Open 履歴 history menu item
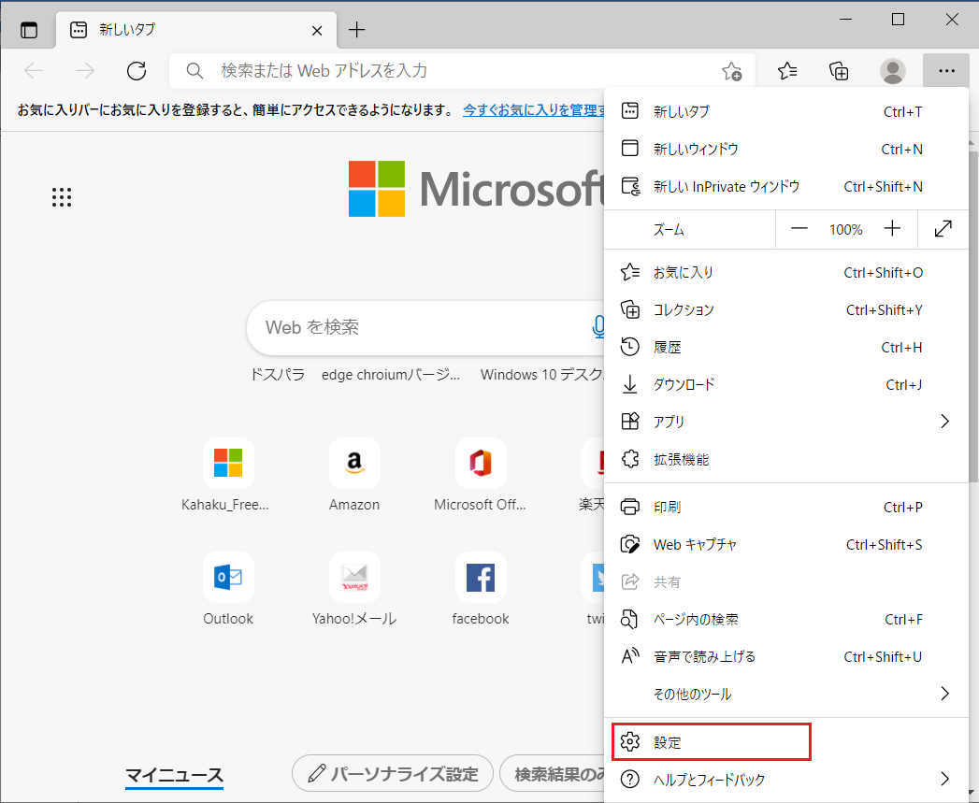 click(786, 348)
